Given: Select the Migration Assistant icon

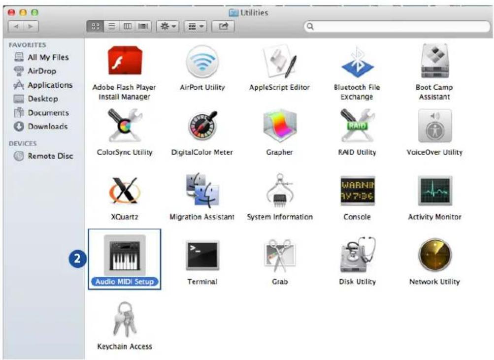Looking at the screenshot, I should pos(202,190).
